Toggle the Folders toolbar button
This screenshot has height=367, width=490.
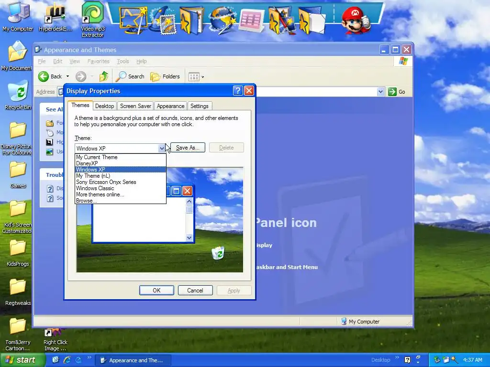[165, 76]
